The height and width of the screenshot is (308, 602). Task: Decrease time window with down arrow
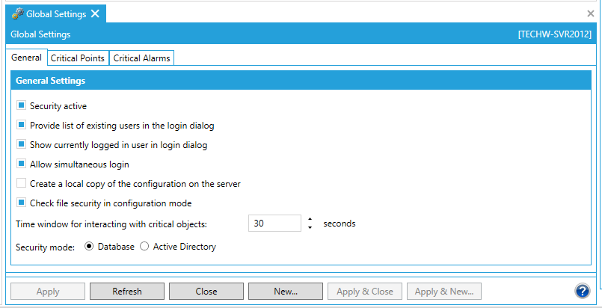coord(310,227)
